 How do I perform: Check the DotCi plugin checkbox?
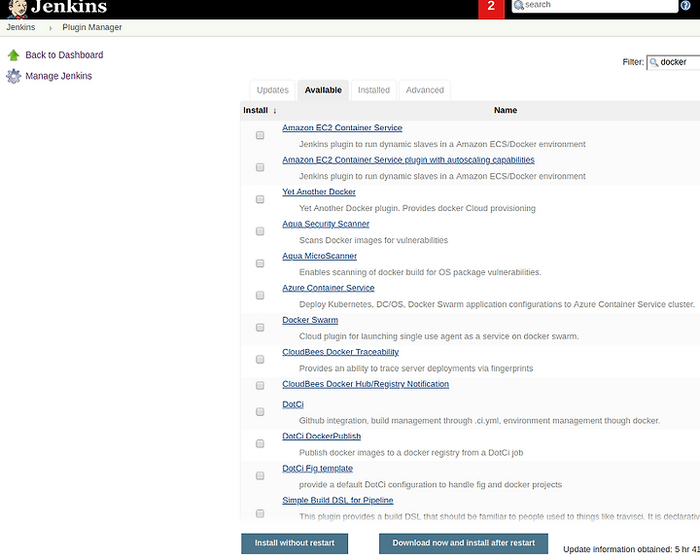pos(260,412)
